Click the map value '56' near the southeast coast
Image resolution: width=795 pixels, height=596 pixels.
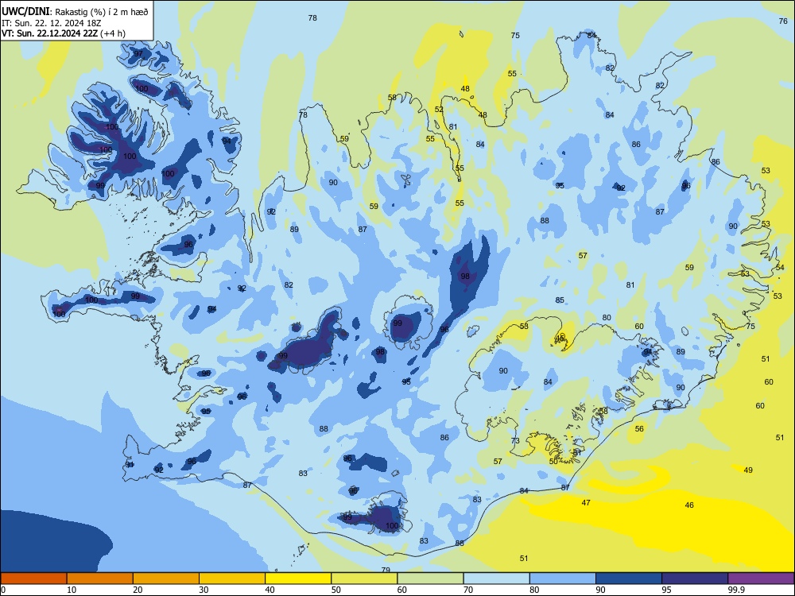[639, 429]
